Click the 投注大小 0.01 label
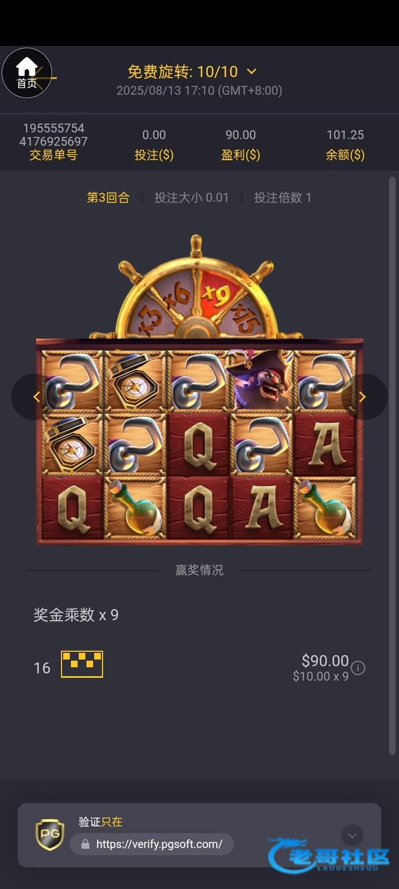Image resolution: width=399 pixels, height=889 pixels. (x=192, y=197)
